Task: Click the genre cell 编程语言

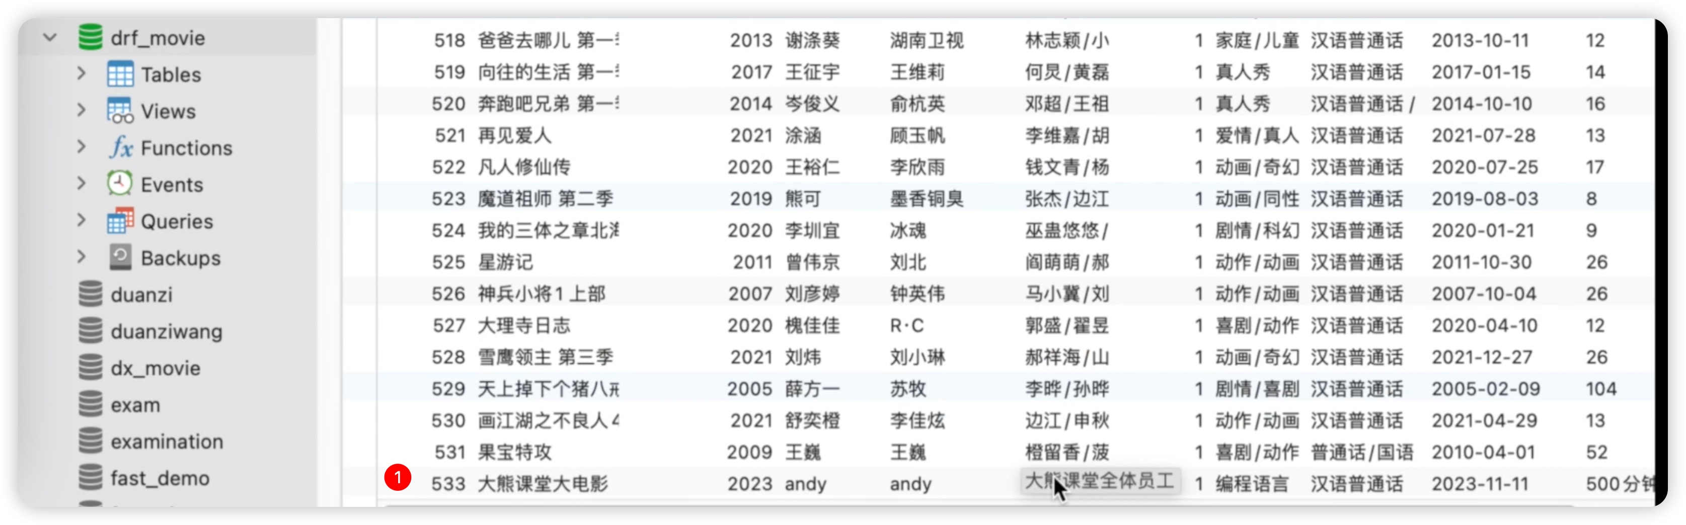Action: point(1251,483)
